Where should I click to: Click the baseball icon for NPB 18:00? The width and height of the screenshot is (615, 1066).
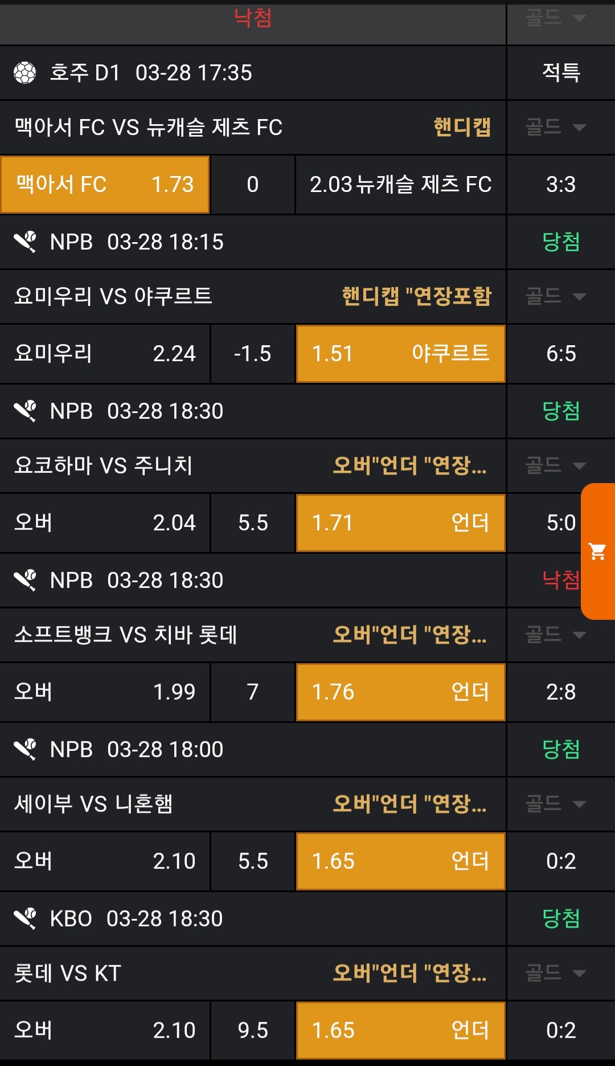tap(25, 749)
